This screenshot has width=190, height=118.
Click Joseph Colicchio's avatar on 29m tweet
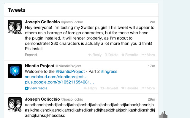pyautogui.click(x=15, y=104)
